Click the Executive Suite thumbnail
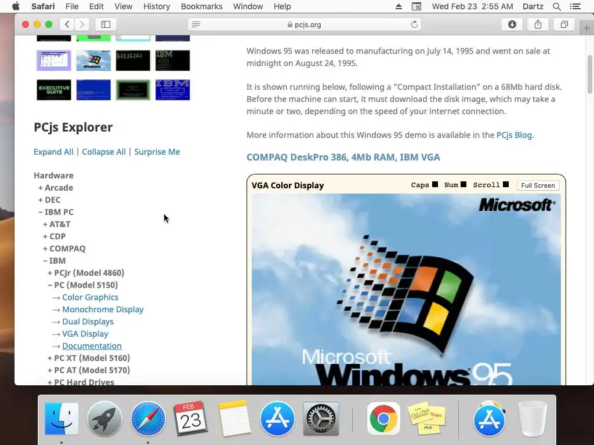Image resolution: width=594 pixels, height=445 pixels. 54,90
